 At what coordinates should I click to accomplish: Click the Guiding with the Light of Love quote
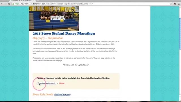coord(76,65)
